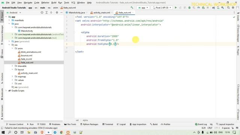
Task: Collapse the app module node
Action: [x=6, y=17]
